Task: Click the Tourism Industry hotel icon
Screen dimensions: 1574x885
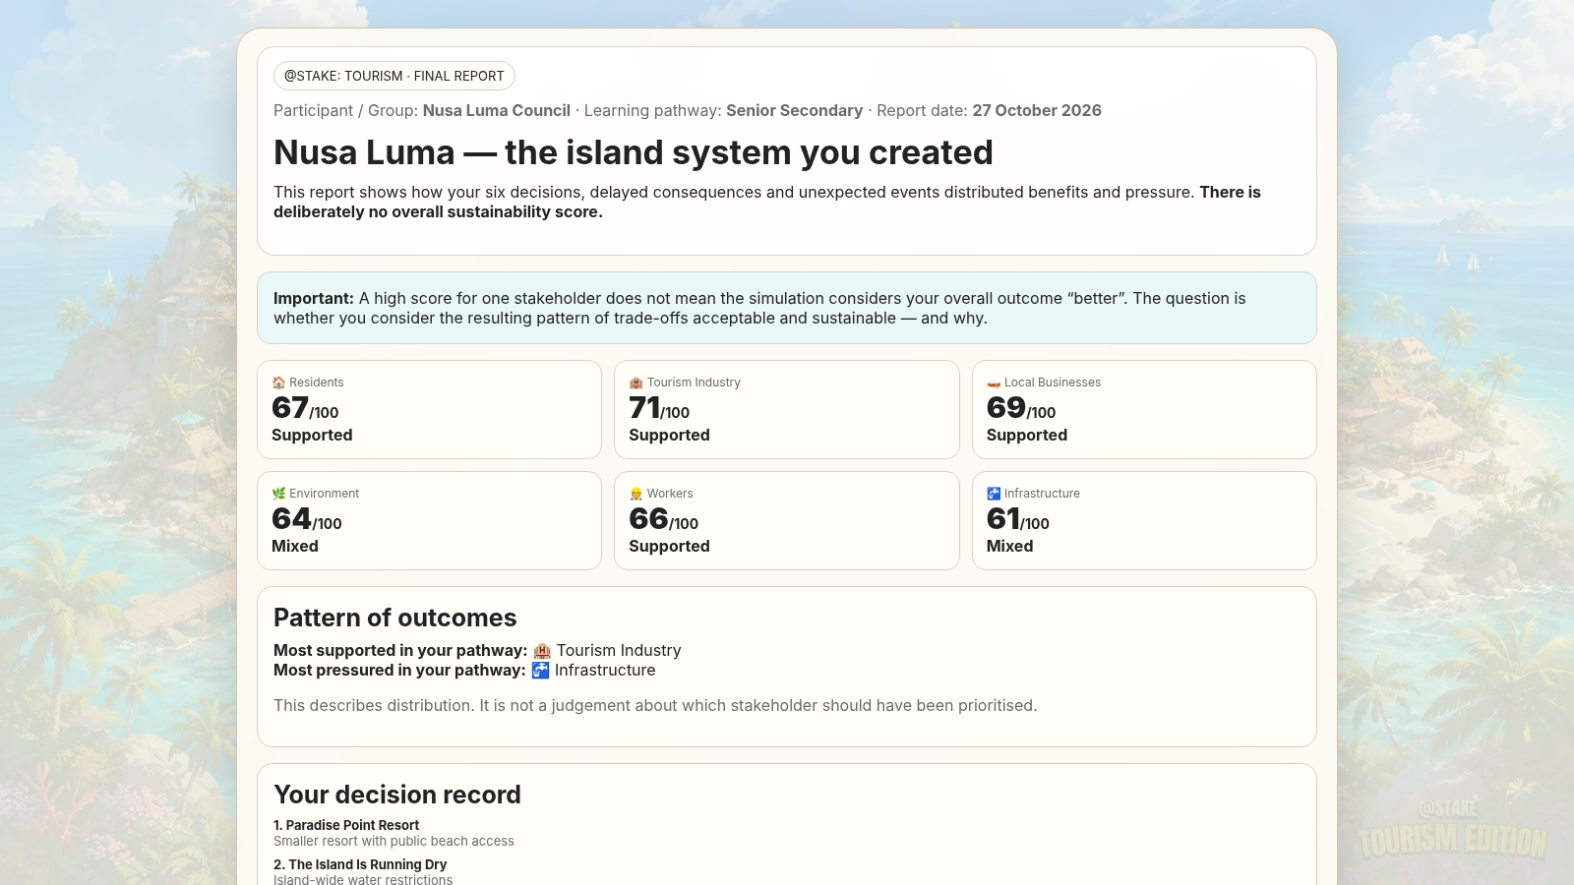Action: 636,383
